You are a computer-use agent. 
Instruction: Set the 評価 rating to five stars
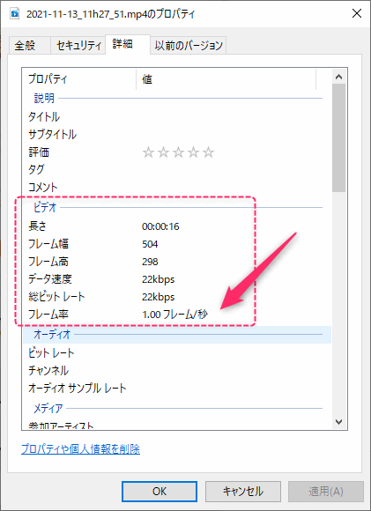click(x=208, y=152)
